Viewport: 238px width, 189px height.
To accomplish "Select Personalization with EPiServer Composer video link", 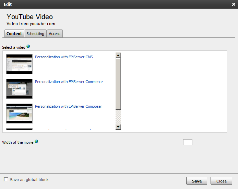I will point(69,106).
